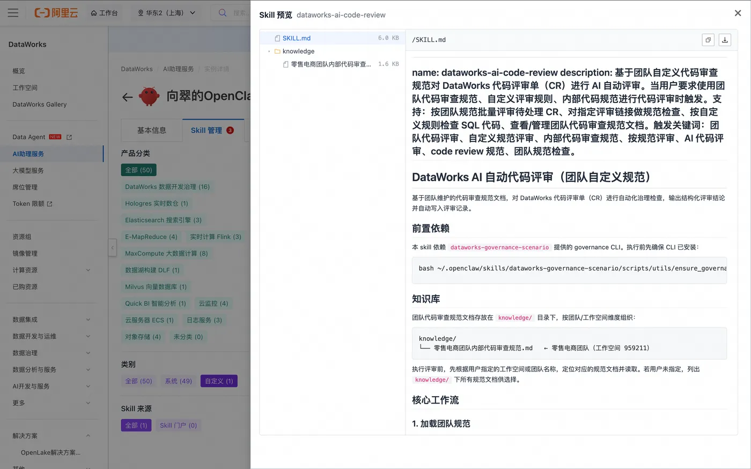Click the Aliyun logo

pyautogui.click(x=56, y=12)
